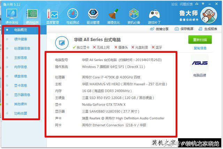Go to 功耗估算 in the sidebar

point(20,113)
